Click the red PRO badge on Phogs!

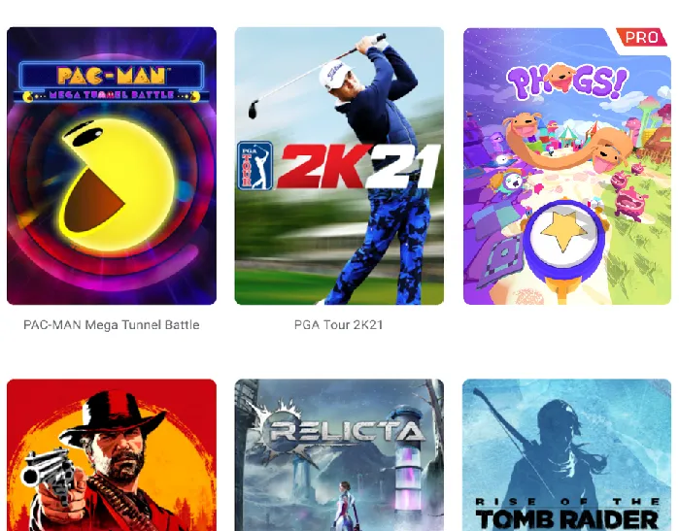[641, 37]
